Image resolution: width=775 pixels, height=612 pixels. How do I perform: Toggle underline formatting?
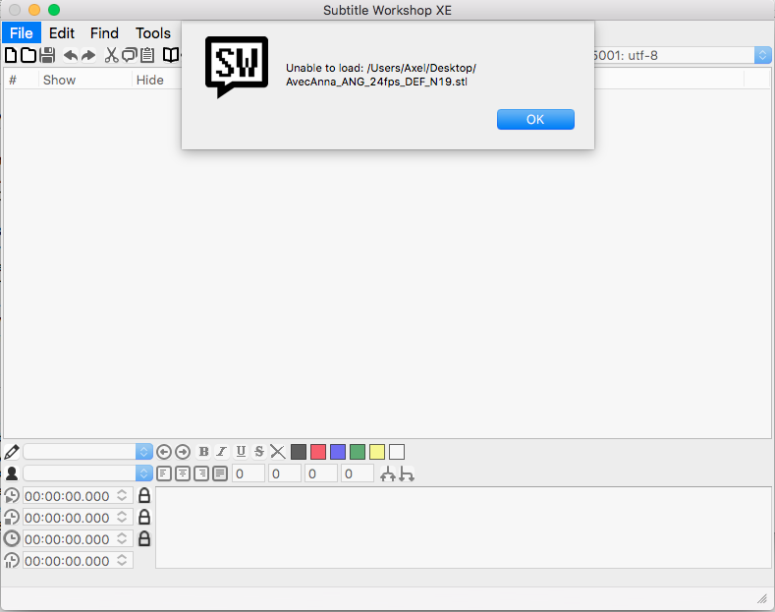[x=241, y=452]
